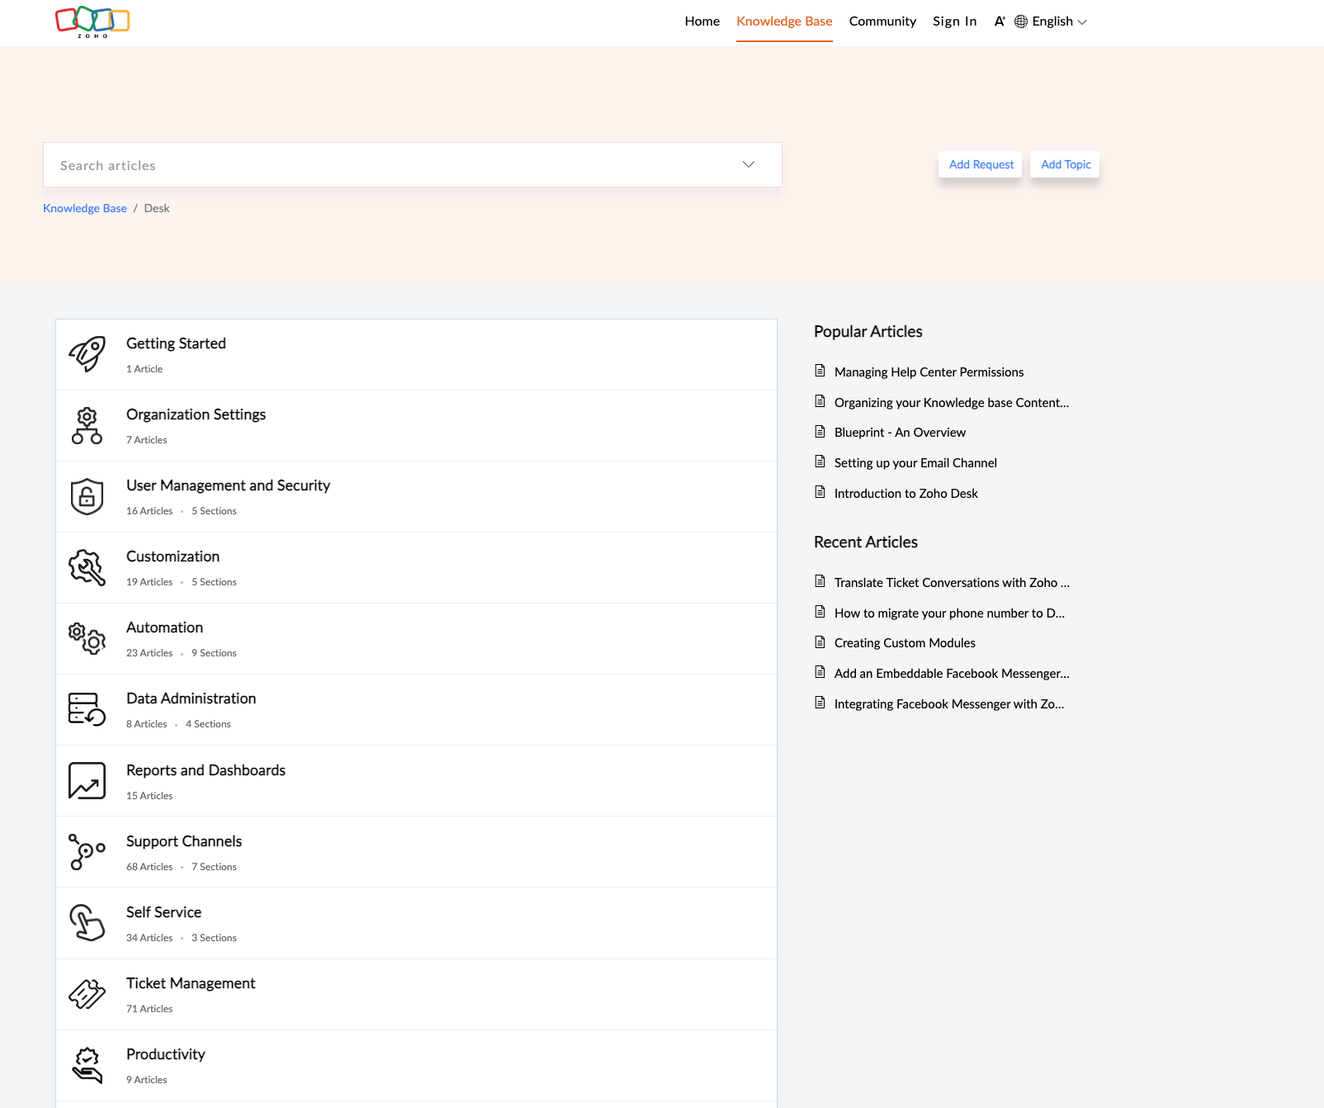Screen dimensions: 1324x1108
Task: Select the Customization wrench icon
Action: pos(87,567)
